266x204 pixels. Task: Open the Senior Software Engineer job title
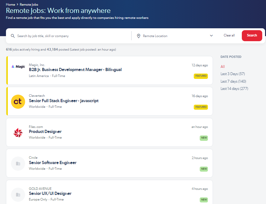click(x=52, y=163)
